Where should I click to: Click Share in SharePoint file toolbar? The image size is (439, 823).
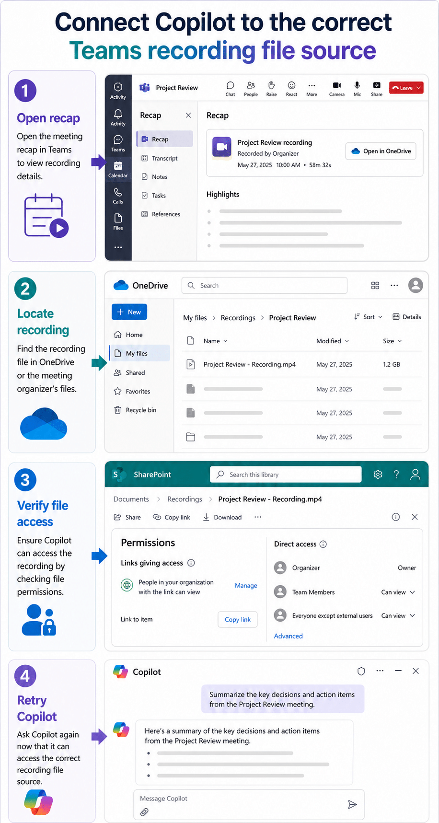[x=127, y=517]
